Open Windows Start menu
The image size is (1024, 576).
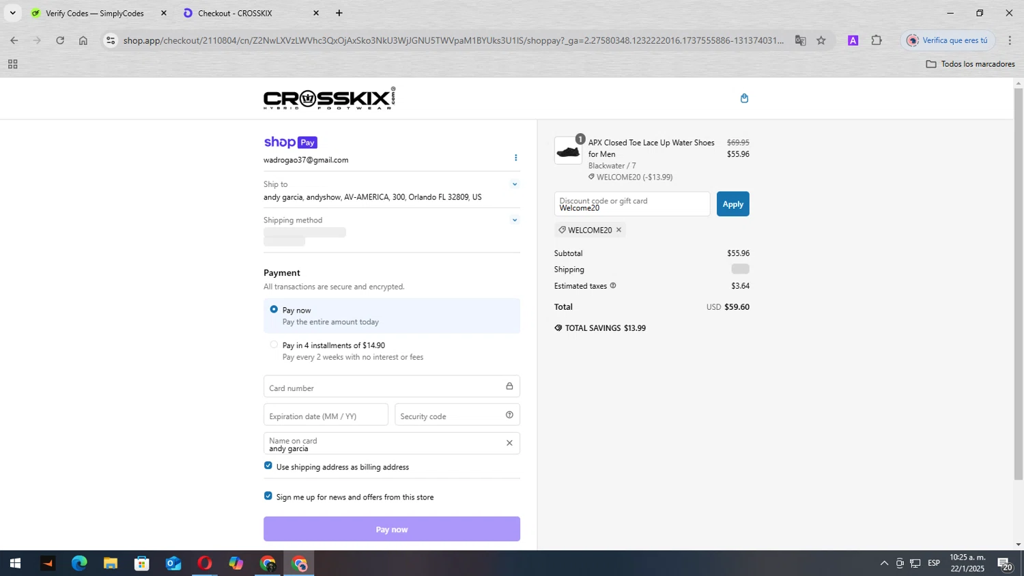(15, 564)
